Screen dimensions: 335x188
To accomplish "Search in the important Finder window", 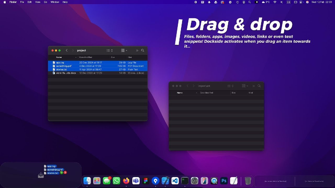I will (x=259, y=86).
